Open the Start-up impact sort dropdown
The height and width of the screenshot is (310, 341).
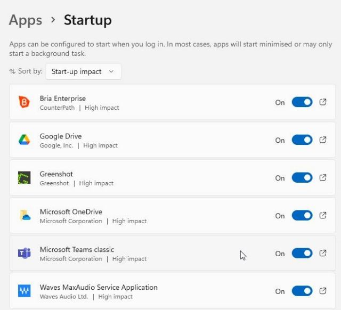point(83,71)
